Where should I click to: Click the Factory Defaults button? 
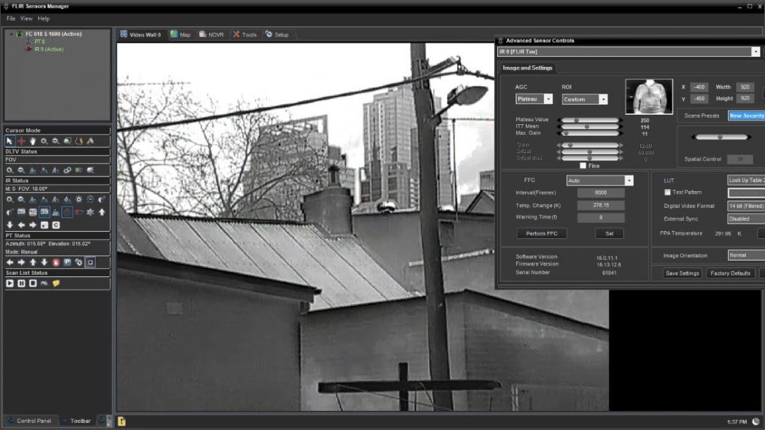point(731,273)
